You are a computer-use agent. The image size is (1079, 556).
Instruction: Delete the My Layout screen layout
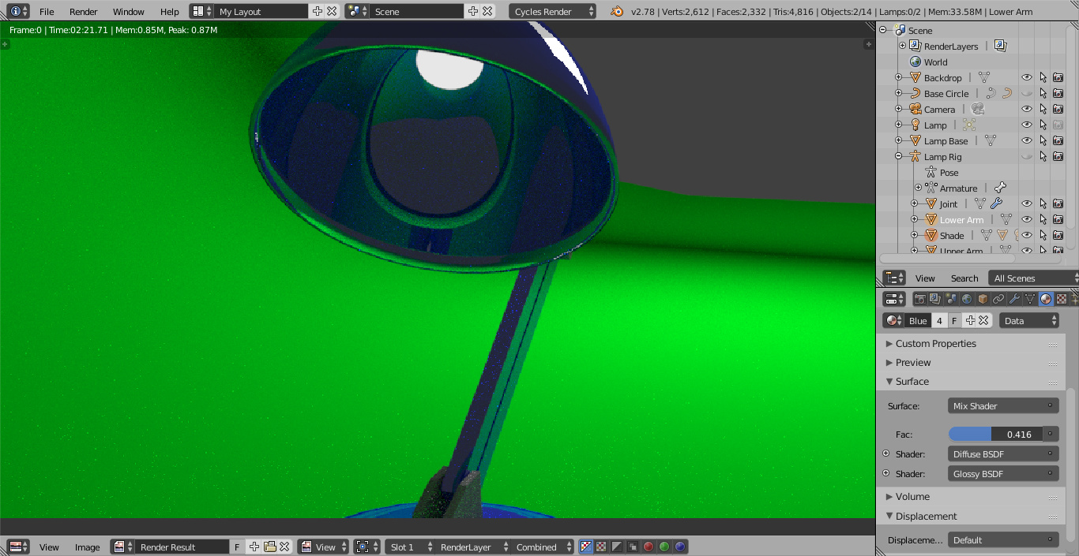click(x=332, y=12)
